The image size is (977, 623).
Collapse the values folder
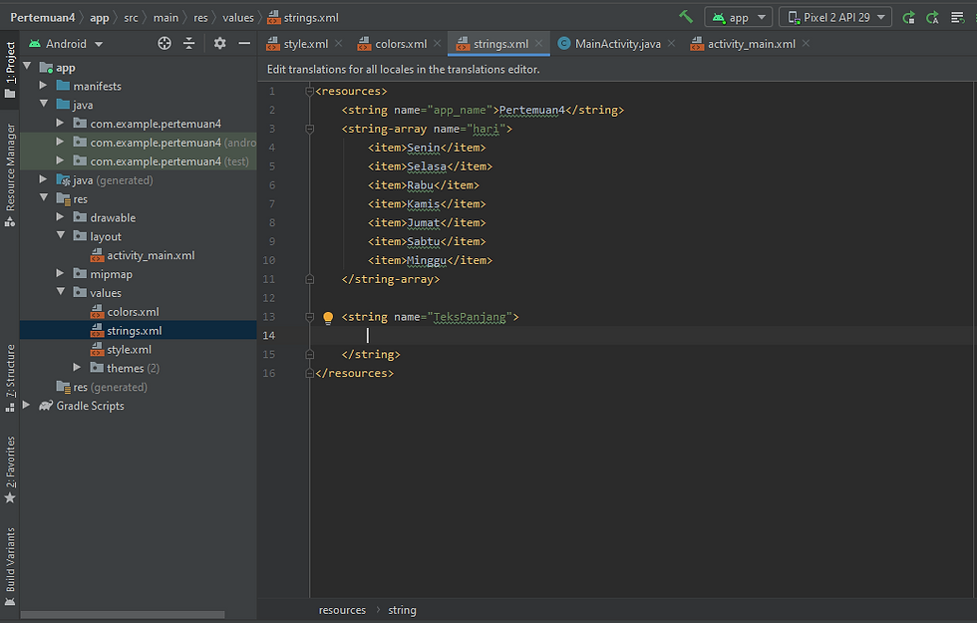[61, 292]
